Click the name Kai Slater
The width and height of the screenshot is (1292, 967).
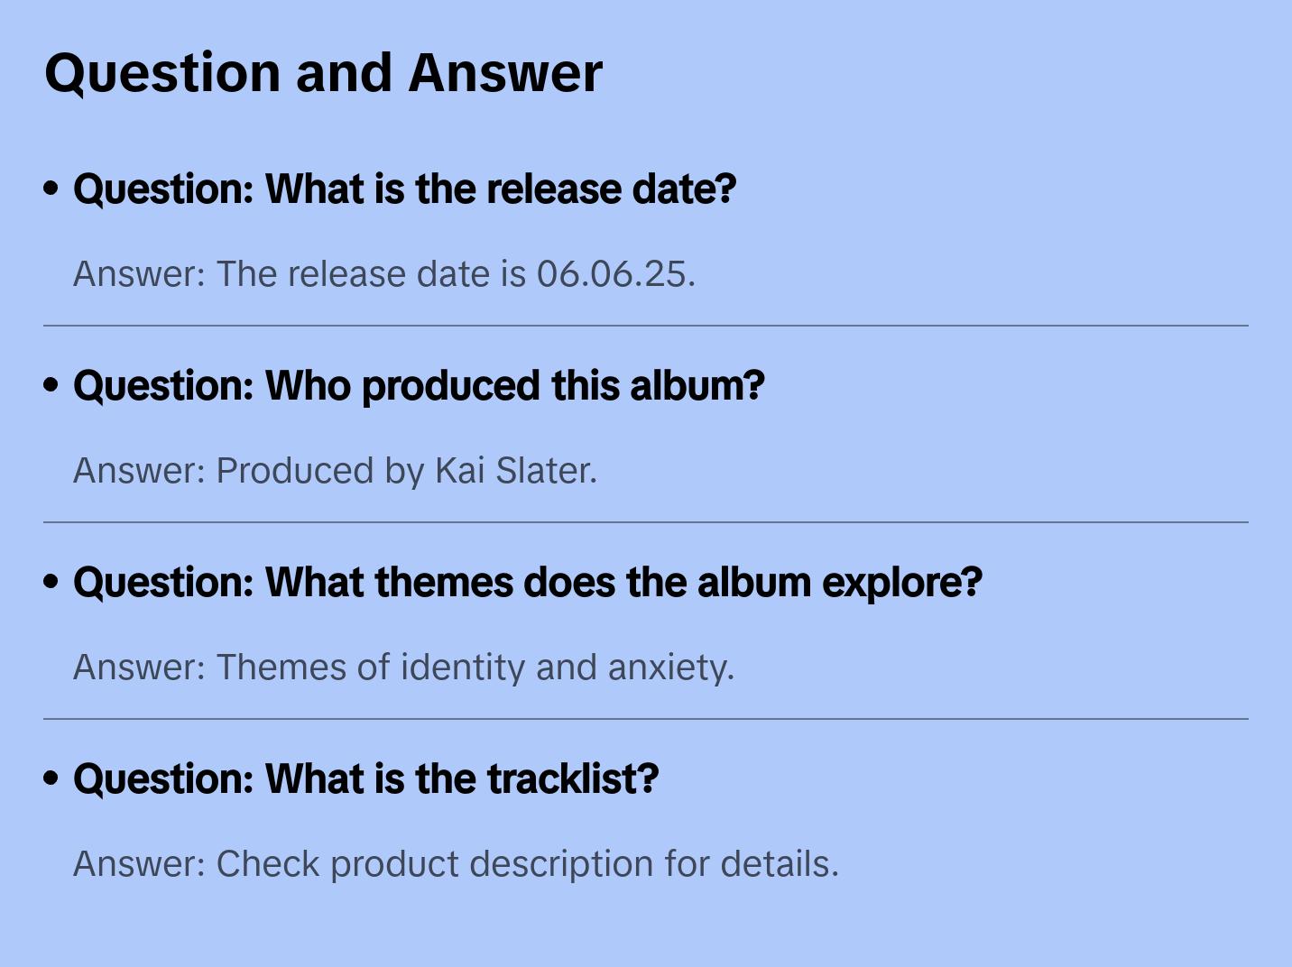[514, 471]
